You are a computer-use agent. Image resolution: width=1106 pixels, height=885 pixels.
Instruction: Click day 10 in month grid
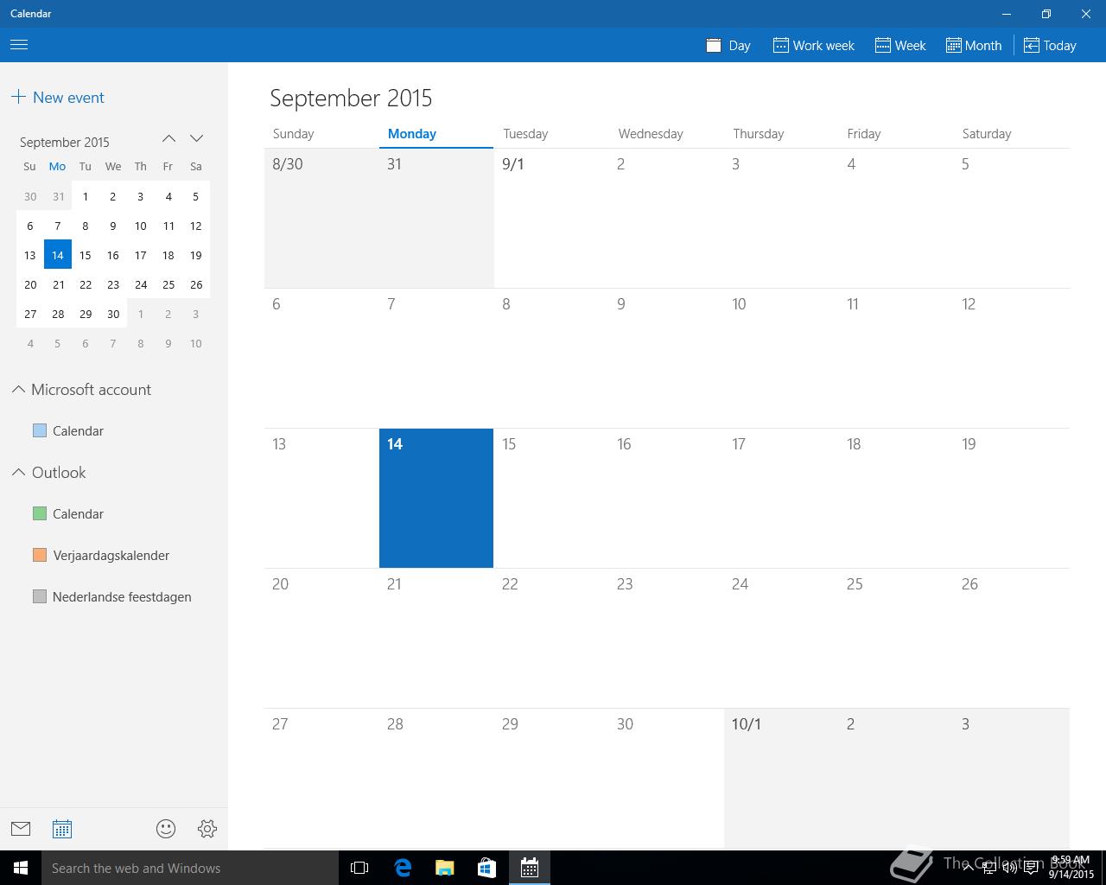click(781, 358)
